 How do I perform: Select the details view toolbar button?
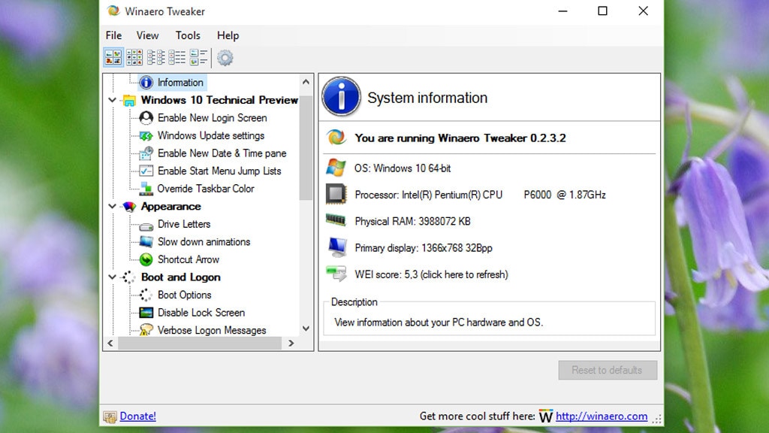pyautogui.click(x=198, y=57)
